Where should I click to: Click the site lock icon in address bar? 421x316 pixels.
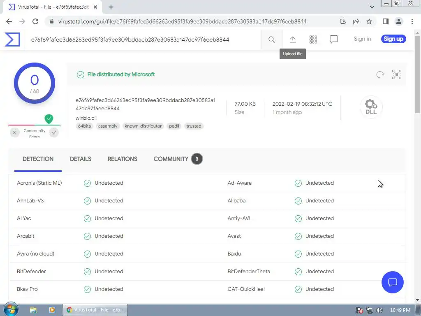tap(52, 21)
